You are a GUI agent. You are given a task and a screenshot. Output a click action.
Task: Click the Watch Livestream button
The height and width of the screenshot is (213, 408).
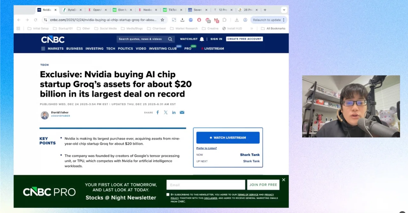228,138
